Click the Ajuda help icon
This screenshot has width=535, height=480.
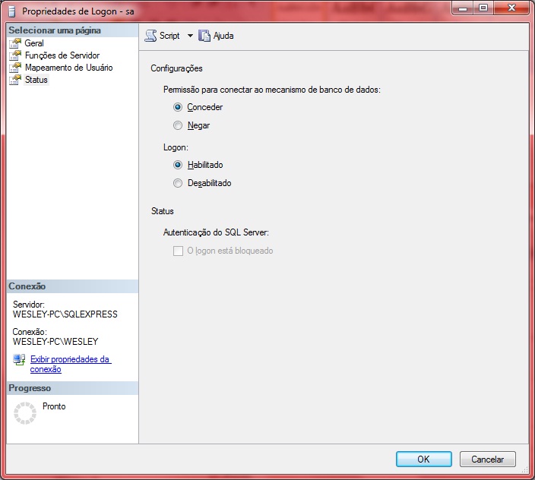coord(204,36)
